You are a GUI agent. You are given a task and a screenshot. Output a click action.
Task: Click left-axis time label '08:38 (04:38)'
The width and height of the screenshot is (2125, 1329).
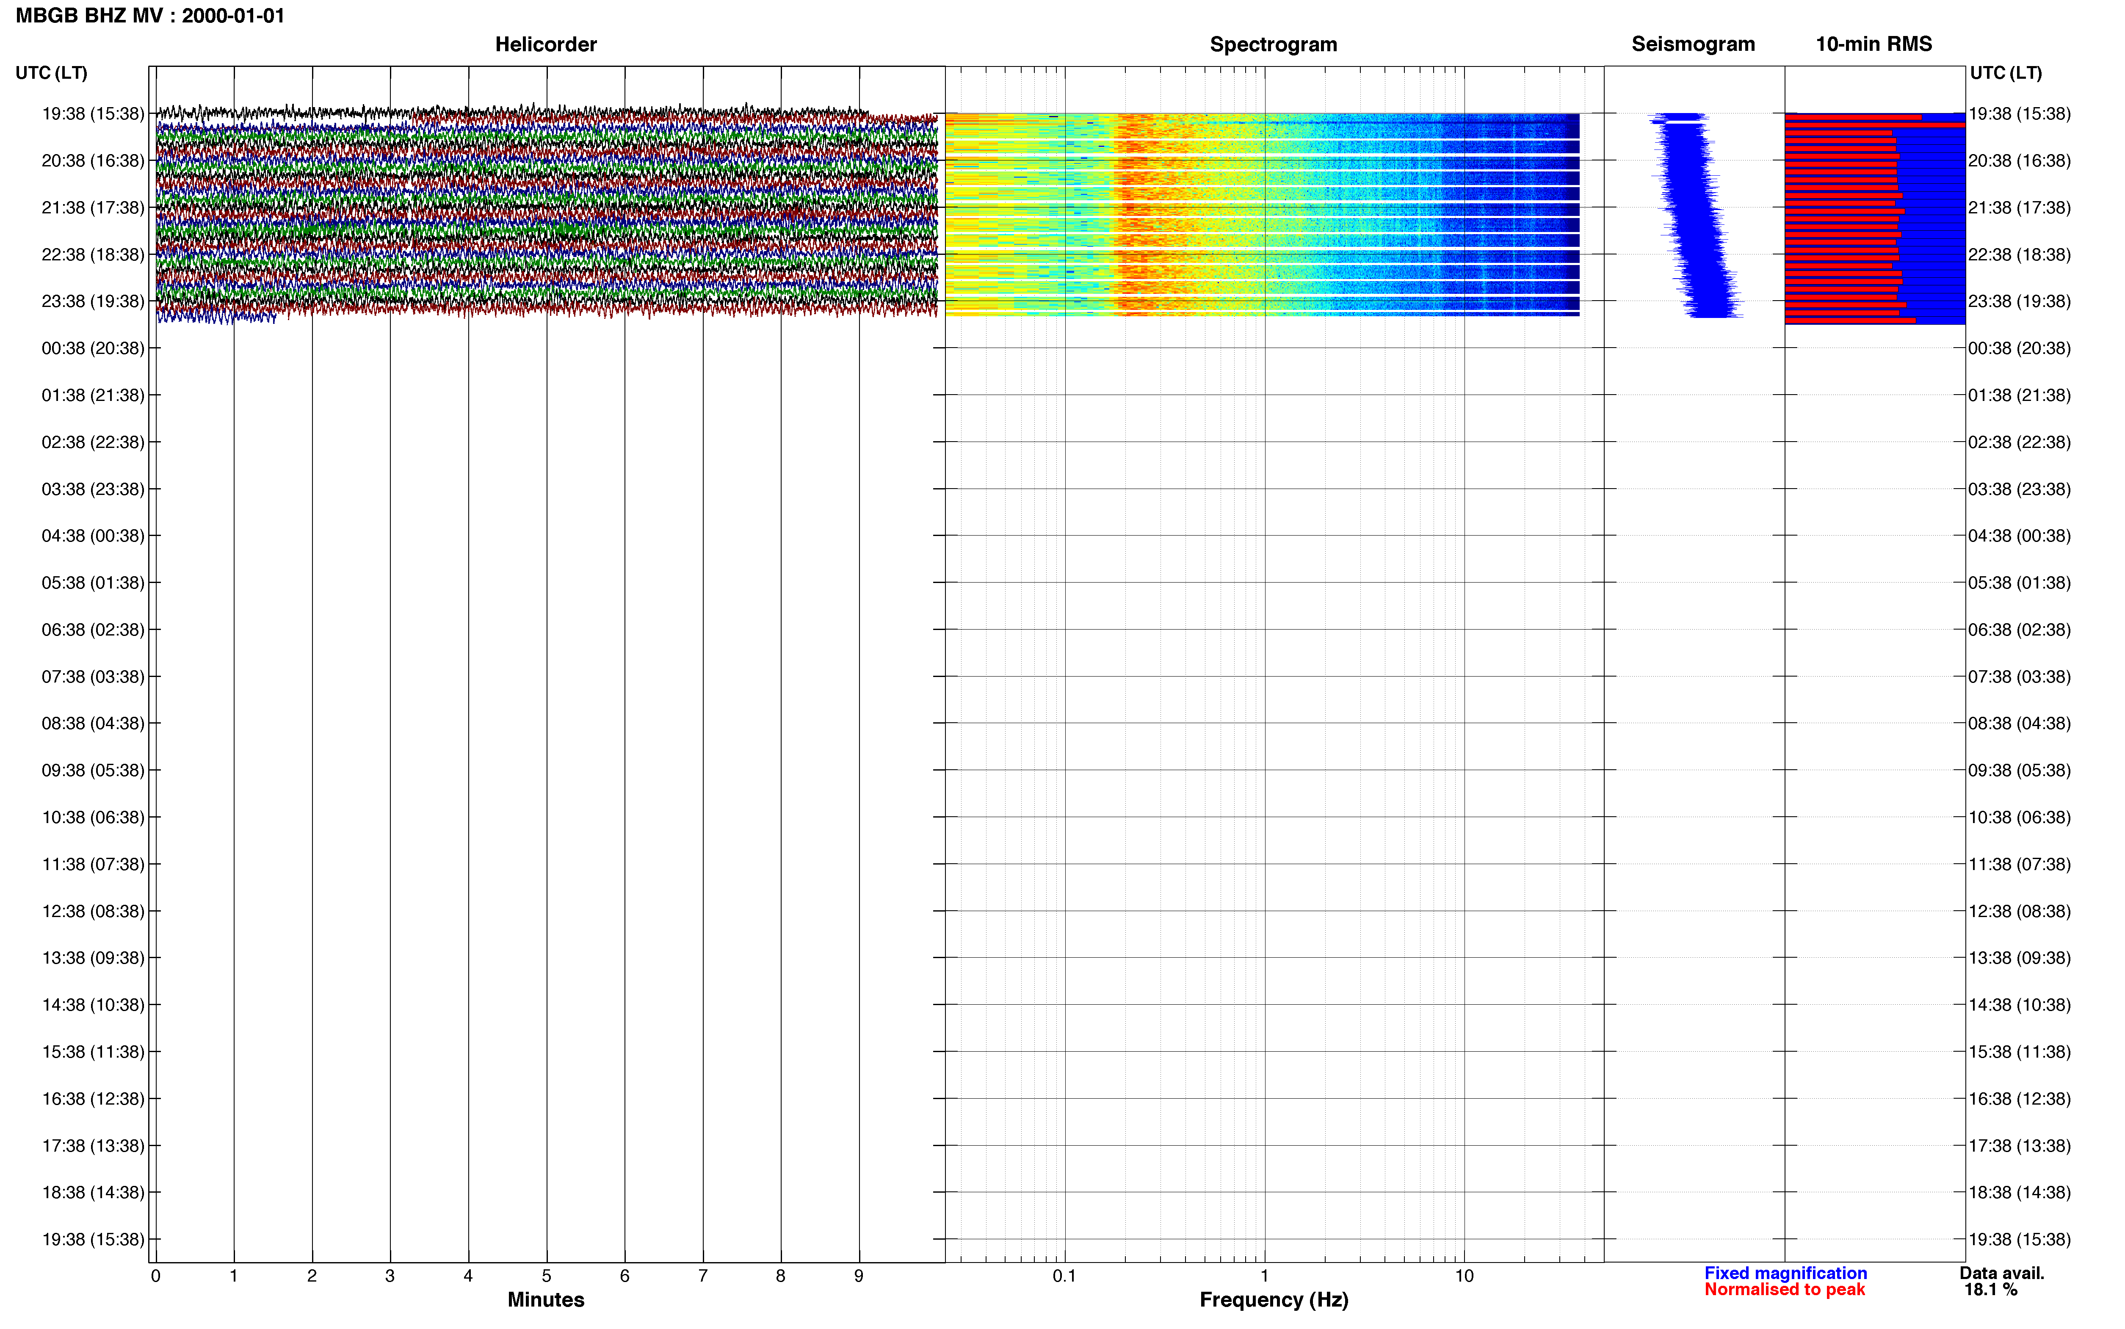93,724
